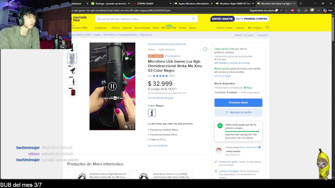This screenshot has height=188, width=335.
Task: Click the Compartir link
Action: pyautogui.click(x=262, y=35)
